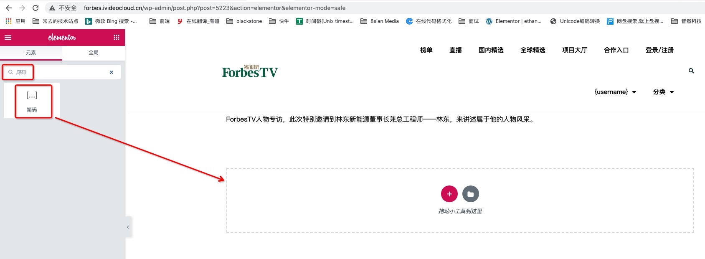Open the Elementor widgets grid icon
705x259 pixels.
[x=117, y=38]
